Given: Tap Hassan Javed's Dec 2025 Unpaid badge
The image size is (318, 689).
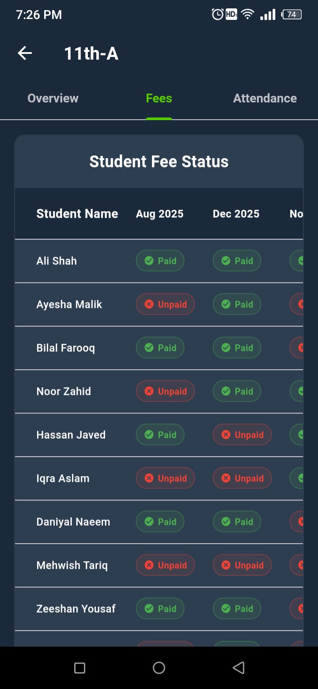Looking at the screenshot, I should pos(242,435).
